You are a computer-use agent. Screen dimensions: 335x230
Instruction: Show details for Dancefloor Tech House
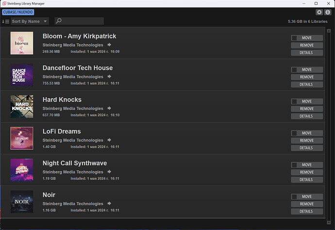coord(307,84)
